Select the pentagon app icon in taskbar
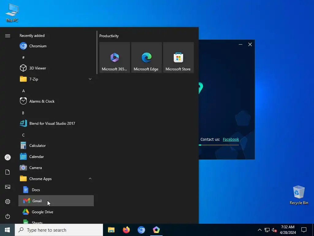Screen dimensions: 314x236 tap(156, 230)
